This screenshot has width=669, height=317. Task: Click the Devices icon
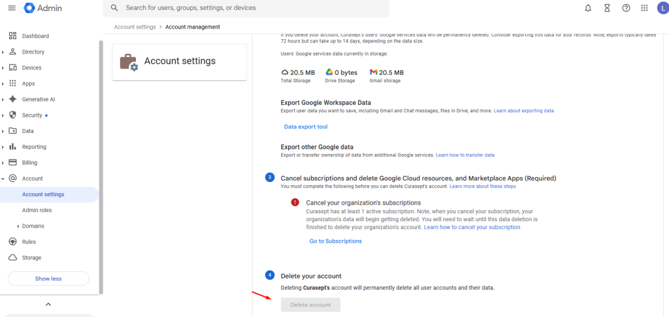click(13, 67)
